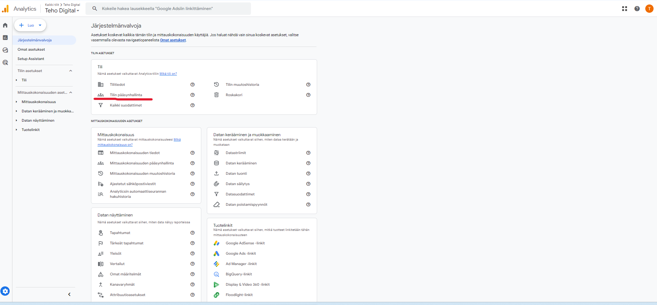657x305 pixels.
Task: Open Tilin pääsynhallinta settings
Action: tap(126, 95)
